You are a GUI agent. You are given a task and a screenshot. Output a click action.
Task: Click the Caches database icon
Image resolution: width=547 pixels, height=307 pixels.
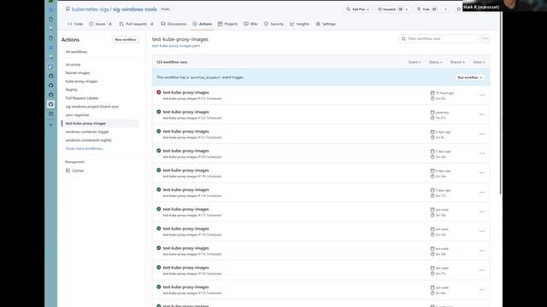click(68, 171)
